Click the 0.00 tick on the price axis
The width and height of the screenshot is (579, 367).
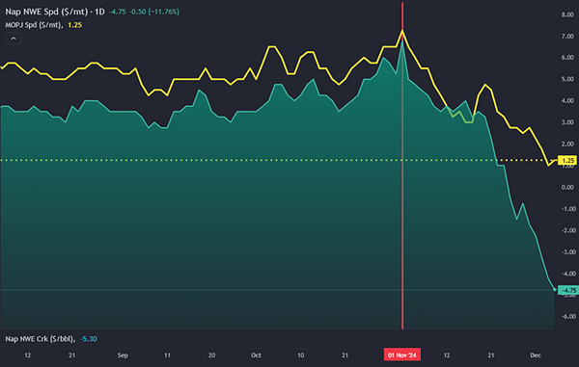pyautogui.click(x=567, y=187)
